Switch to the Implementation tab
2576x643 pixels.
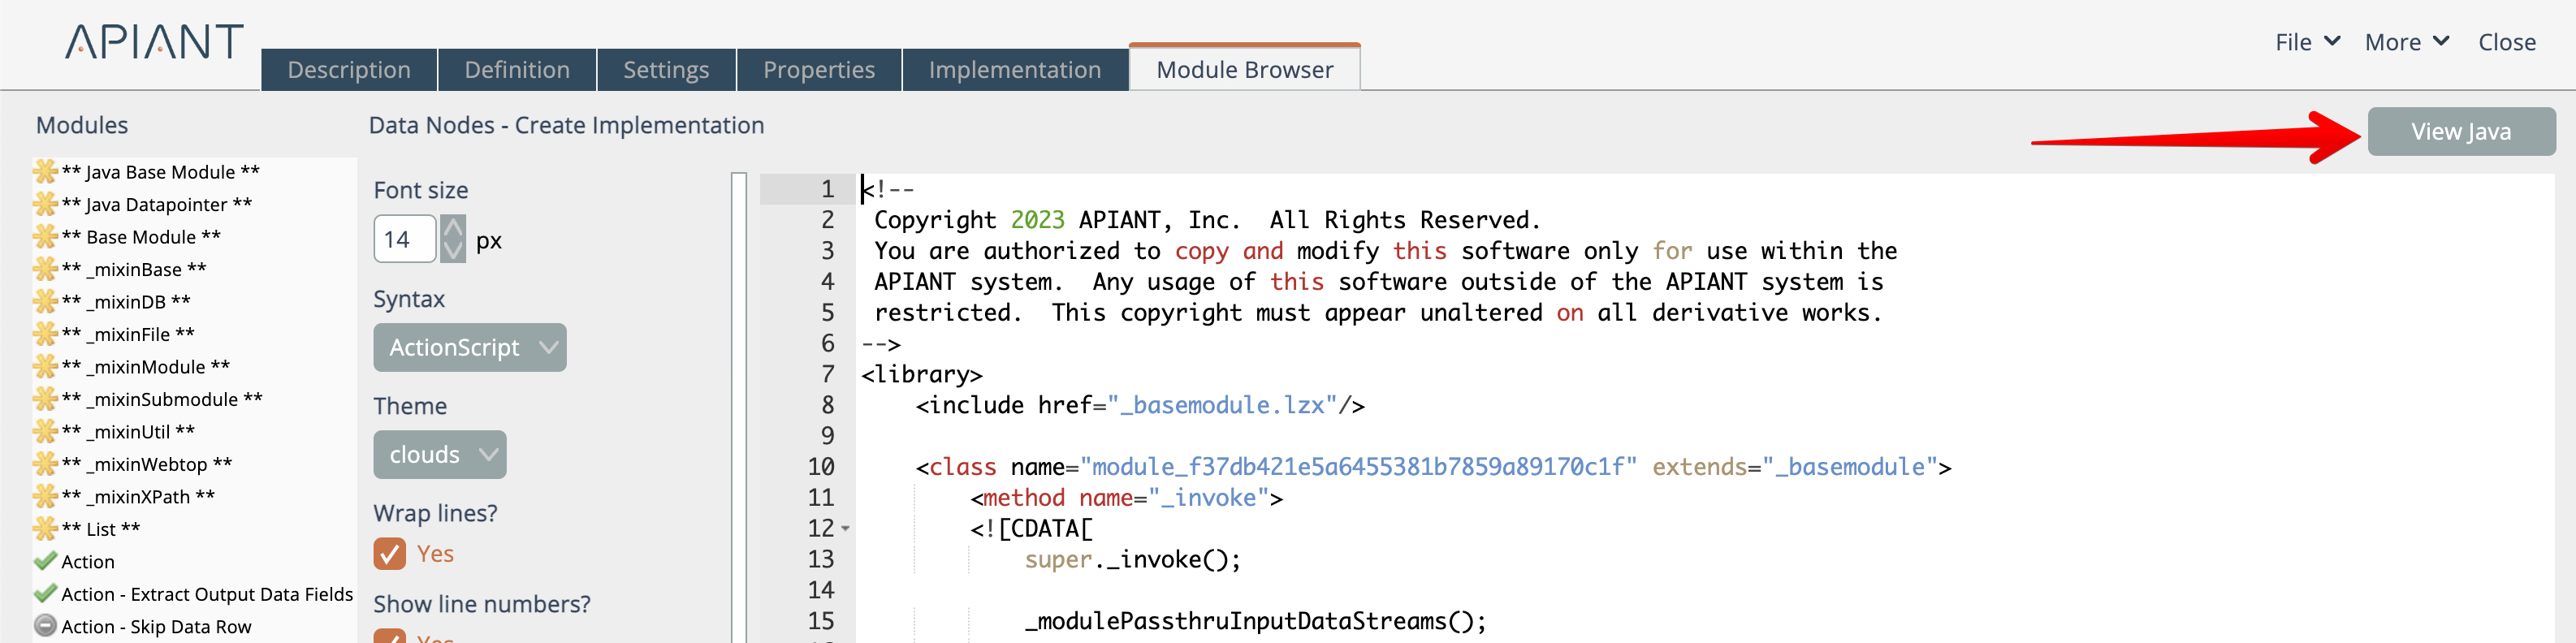(1014, 70)
